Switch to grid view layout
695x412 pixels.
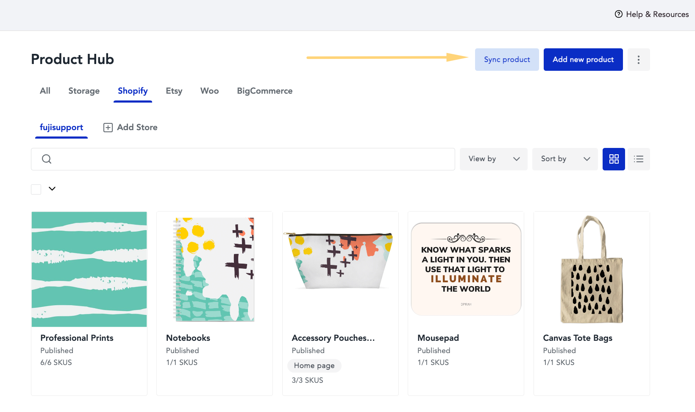[x=614, y=159]
